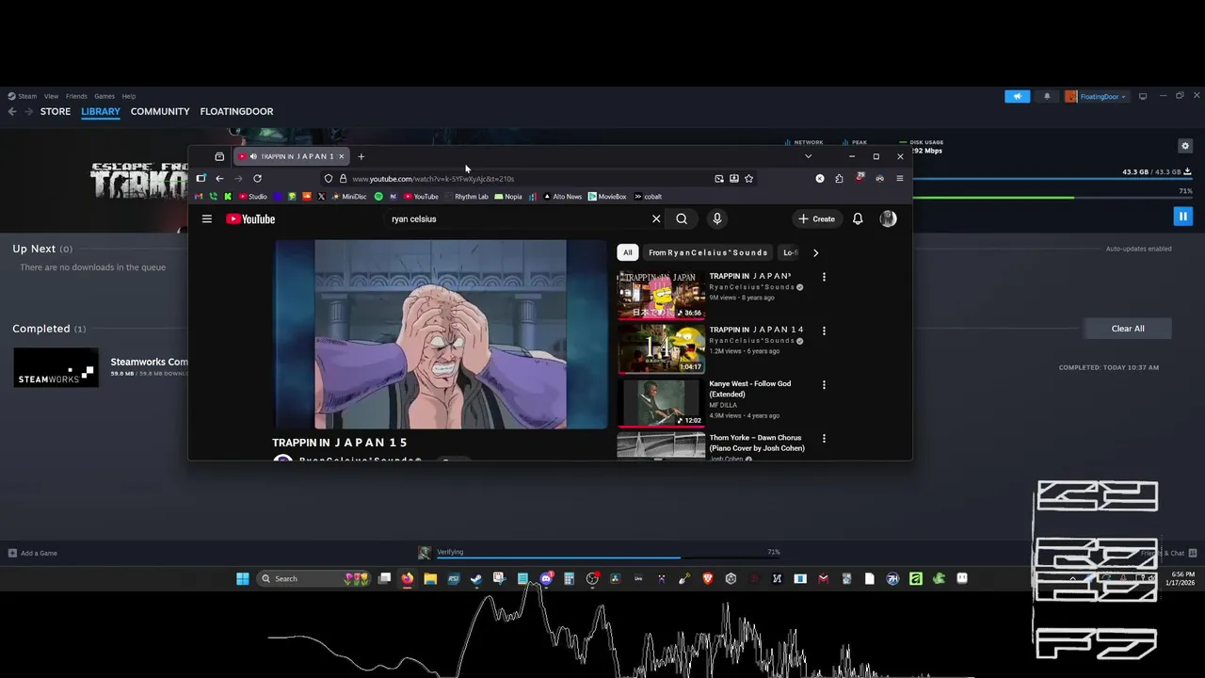Open Friends & Chat in Steam
The height and width of the screenshot is (678, 1205).
[1167, 553]
